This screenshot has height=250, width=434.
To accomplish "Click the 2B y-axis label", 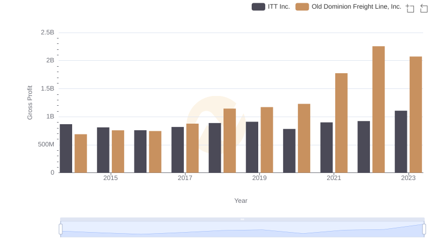I will click(x=50, y=60).
